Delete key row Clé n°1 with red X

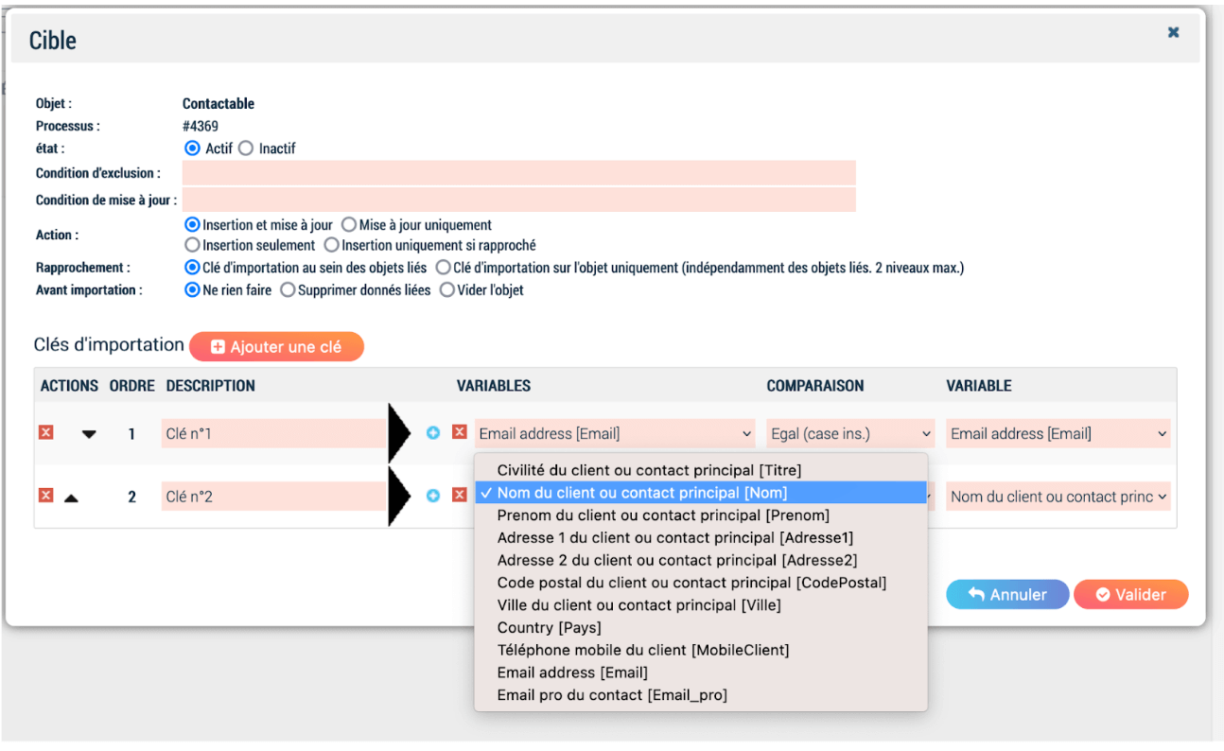tap(45, 432)
